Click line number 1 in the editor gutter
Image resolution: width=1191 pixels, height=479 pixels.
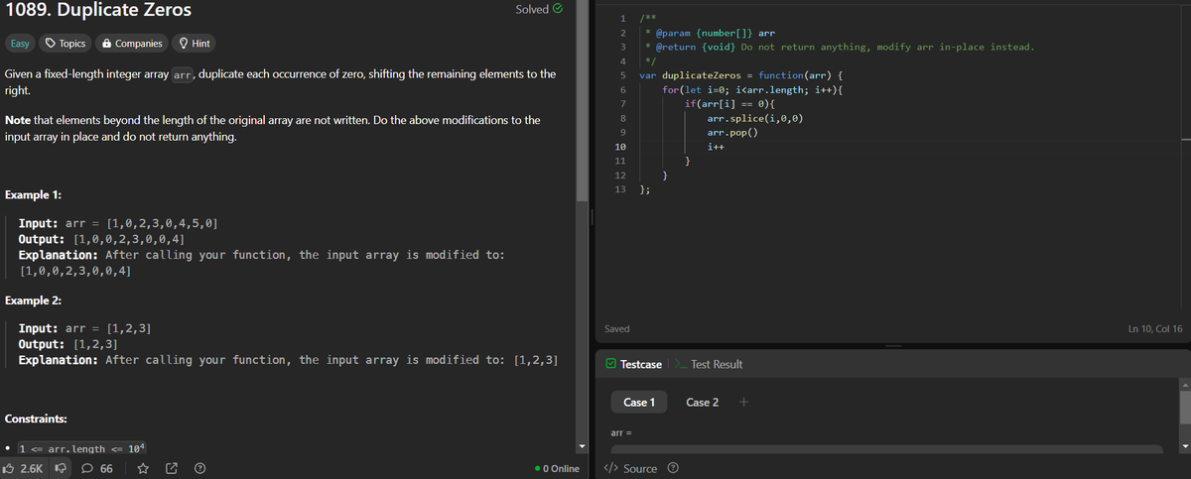(x=622, y=18)
